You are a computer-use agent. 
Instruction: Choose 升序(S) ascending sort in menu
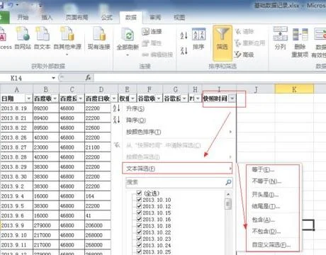[174, 108]
